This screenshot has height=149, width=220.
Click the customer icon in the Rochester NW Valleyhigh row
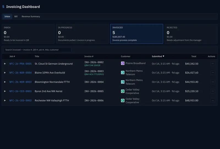tap(123, 101)
